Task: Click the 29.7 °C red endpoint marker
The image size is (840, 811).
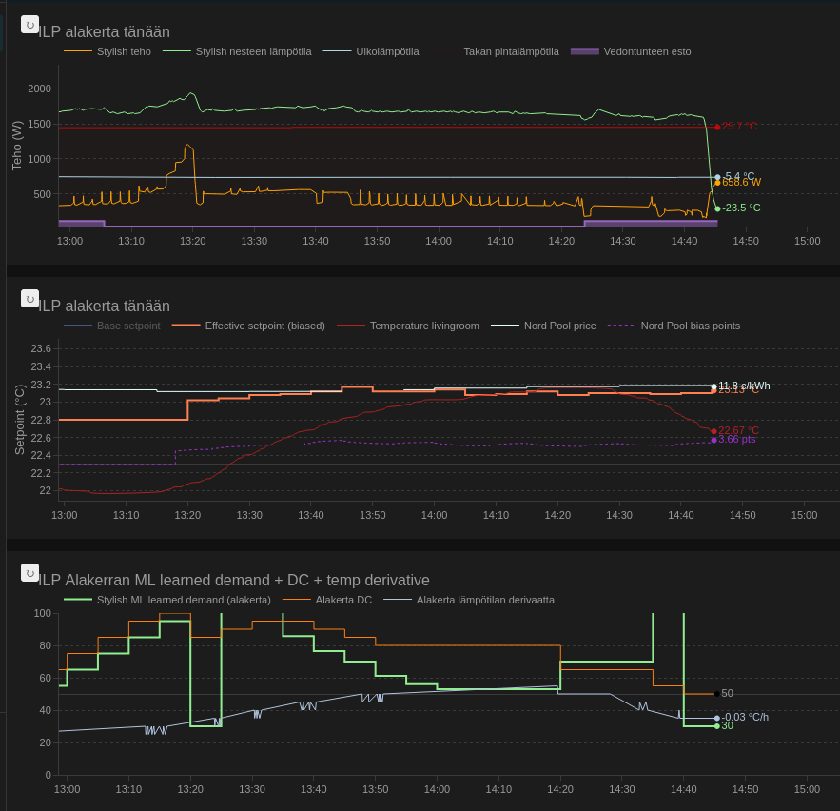Action: click(x=717, y=126)
